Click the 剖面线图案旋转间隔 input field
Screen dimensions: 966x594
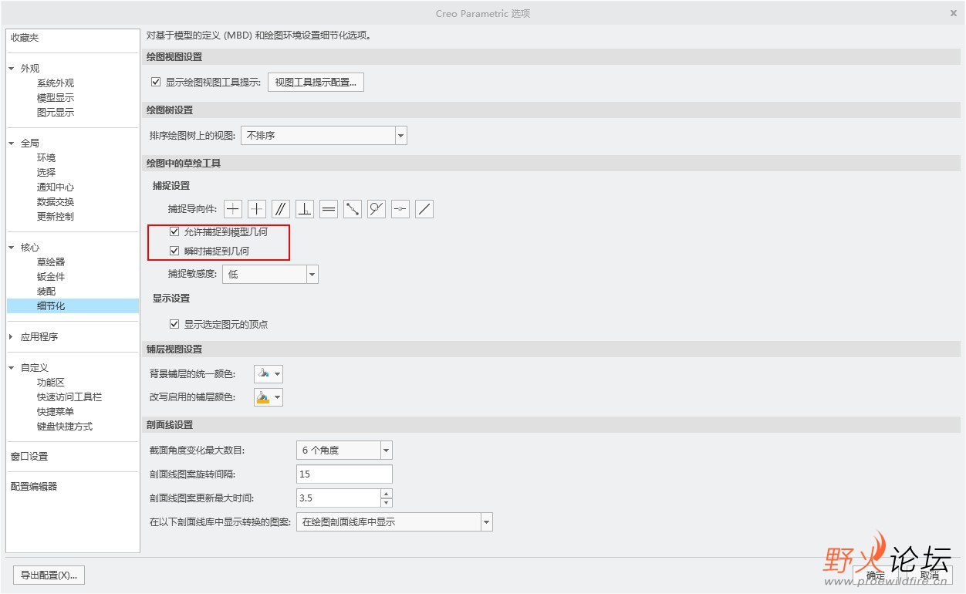344,474
